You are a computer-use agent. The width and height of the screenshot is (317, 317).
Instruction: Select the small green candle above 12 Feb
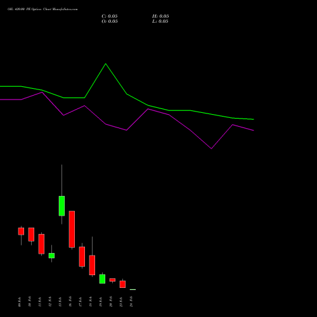click(51, 256)
